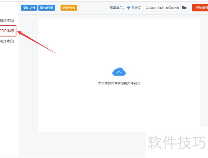Image resolution: width=208 pixels, height=158 pixels.
Task: Select the orange 清除列表 control
Action: [68, 8]
